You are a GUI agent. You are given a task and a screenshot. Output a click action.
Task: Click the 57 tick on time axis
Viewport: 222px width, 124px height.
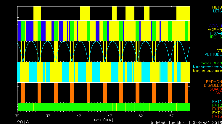[x=171, y=116]
